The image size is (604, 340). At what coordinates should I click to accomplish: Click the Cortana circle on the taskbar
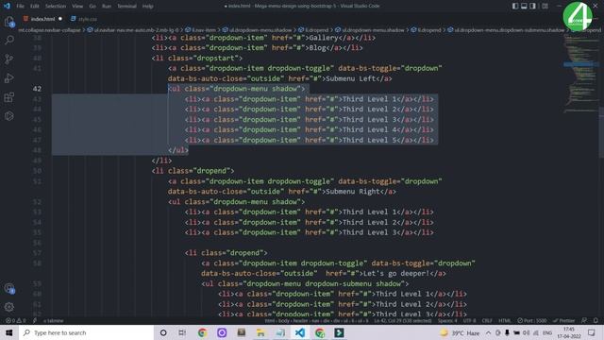coord(163,332)
